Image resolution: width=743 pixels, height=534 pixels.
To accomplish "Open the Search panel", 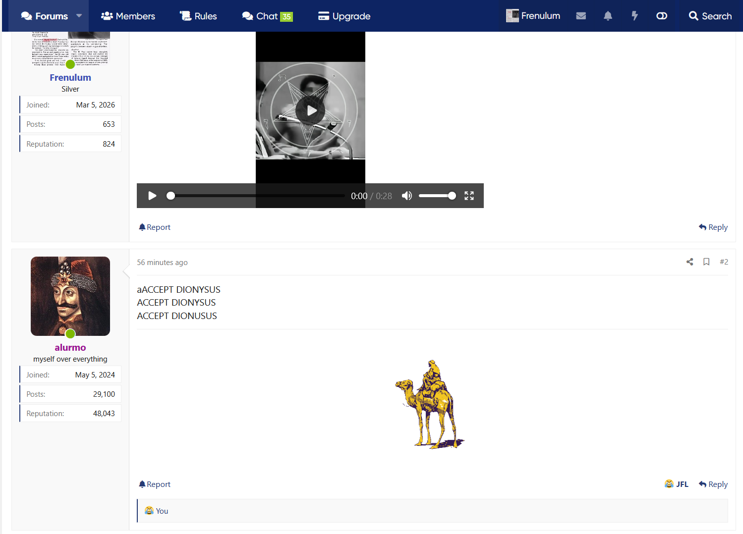I will click(x=710, y=16).
